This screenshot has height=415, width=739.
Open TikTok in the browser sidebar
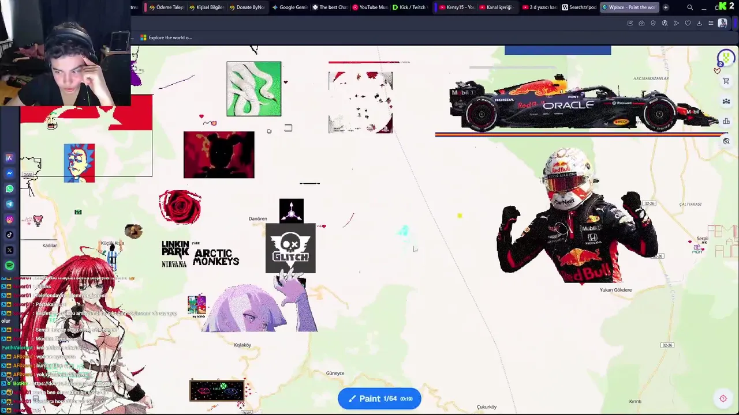pyautogui.click(x=9, y=235)
